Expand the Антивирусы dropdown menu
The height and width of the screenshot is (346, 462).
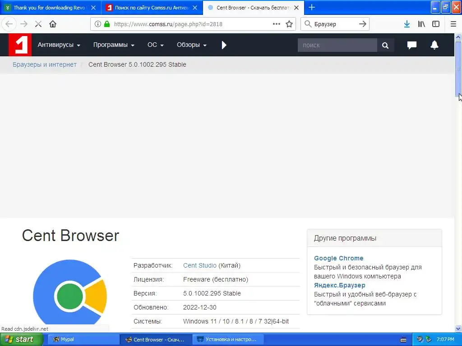click(59, 45)
